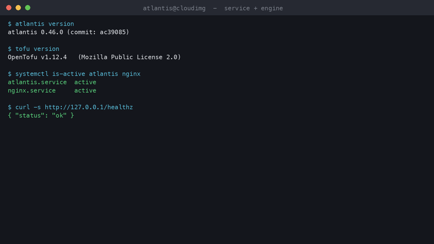The image size is (434, 244).
Task: Click the 'curl -s' command text
Action: [28, 107]
